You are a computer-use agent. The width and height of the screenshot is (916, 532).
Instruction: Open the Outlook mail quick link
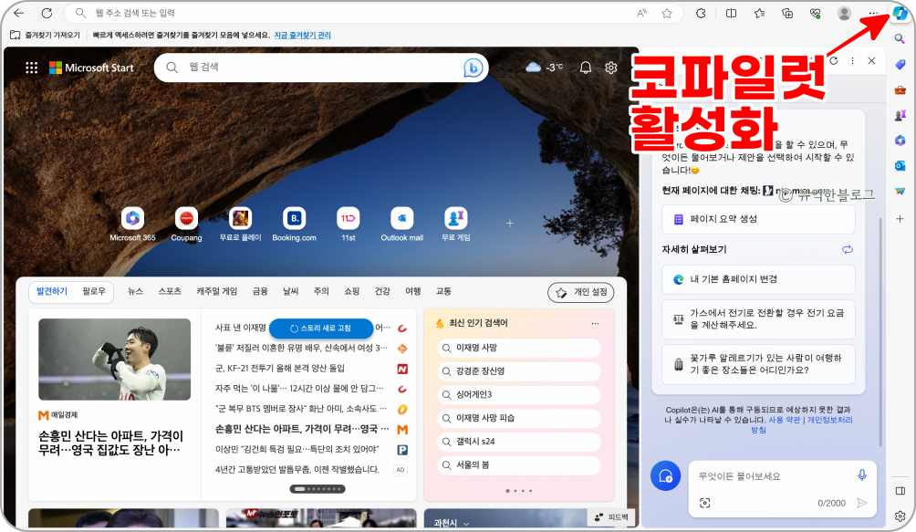coord(402,224)
